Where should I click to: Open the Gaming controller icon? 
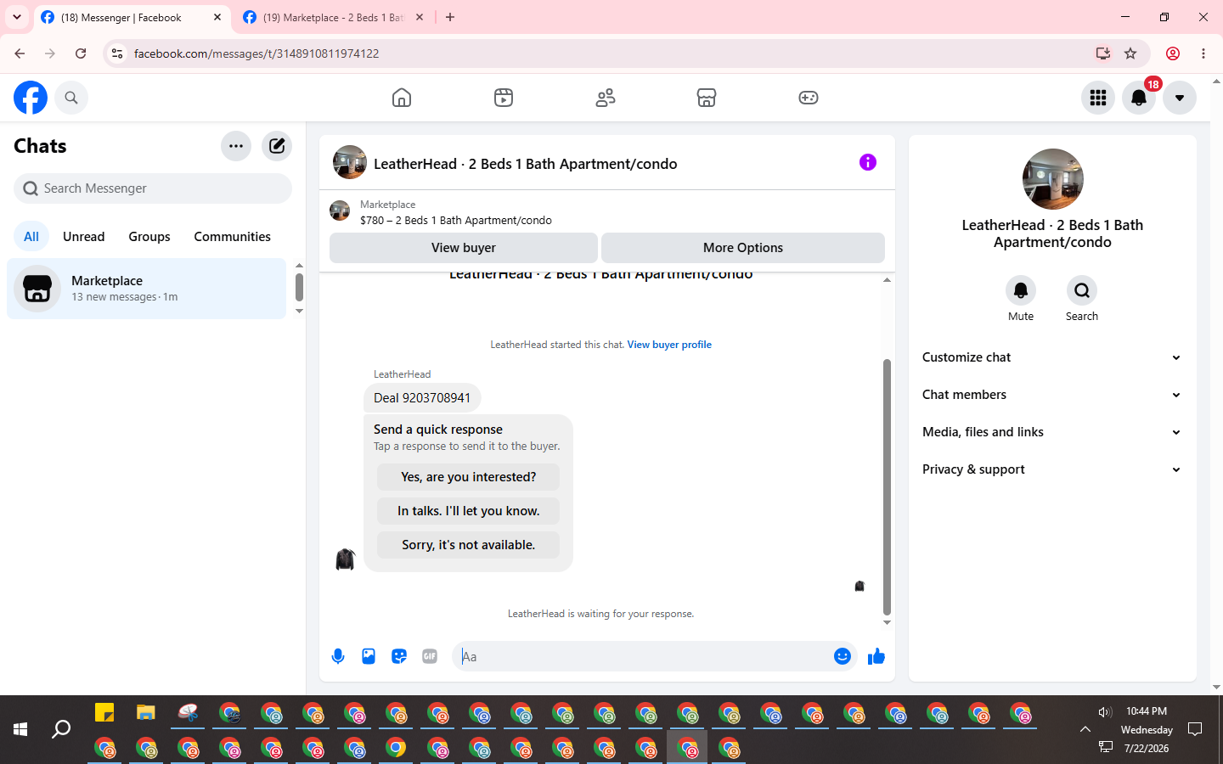click(x=809, y=98)
